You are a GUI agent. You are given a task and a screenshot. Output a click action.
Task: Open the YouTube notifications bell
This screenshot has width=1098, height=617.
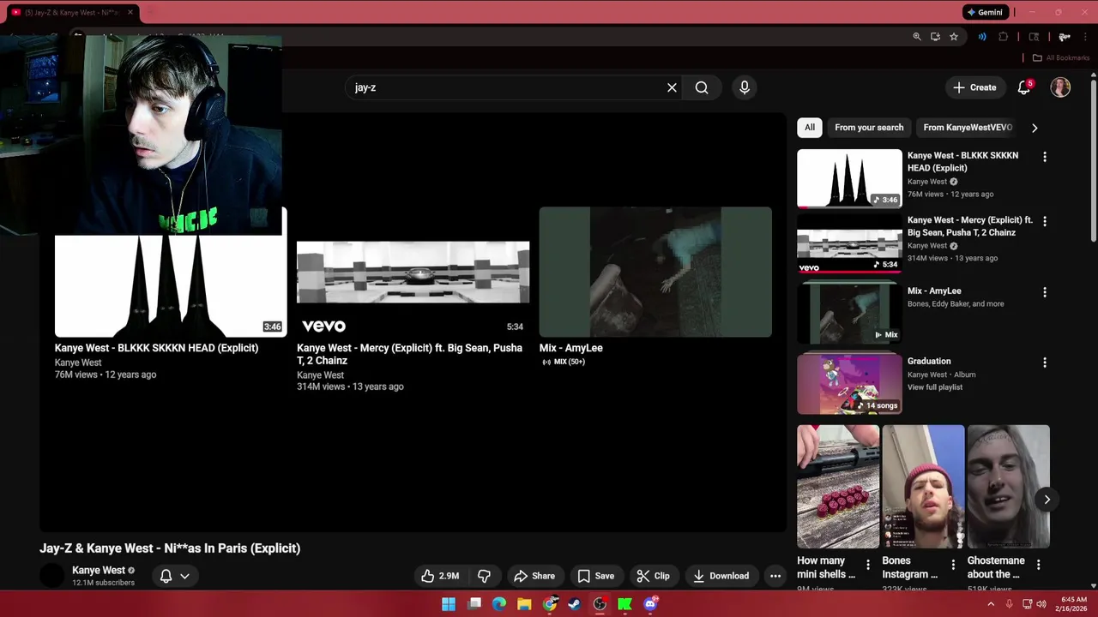coord(1023,87)
